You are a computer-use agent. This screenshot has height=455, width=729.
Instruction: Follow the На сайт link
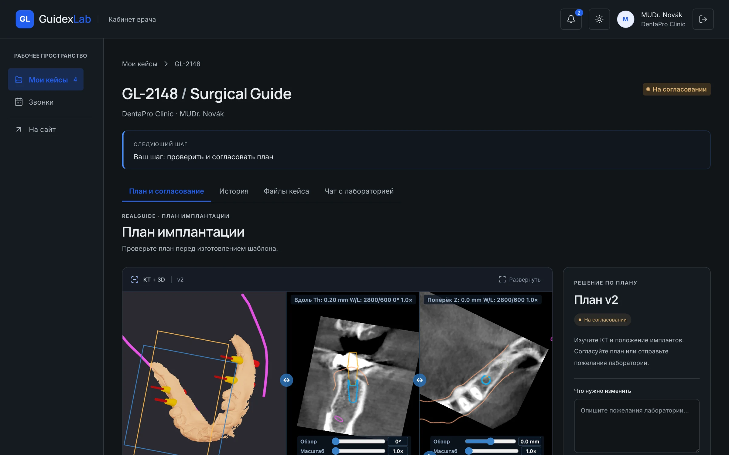coord(42,130)
